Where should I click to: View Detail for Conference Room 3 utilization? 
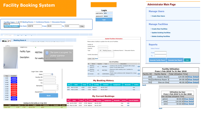193,80
